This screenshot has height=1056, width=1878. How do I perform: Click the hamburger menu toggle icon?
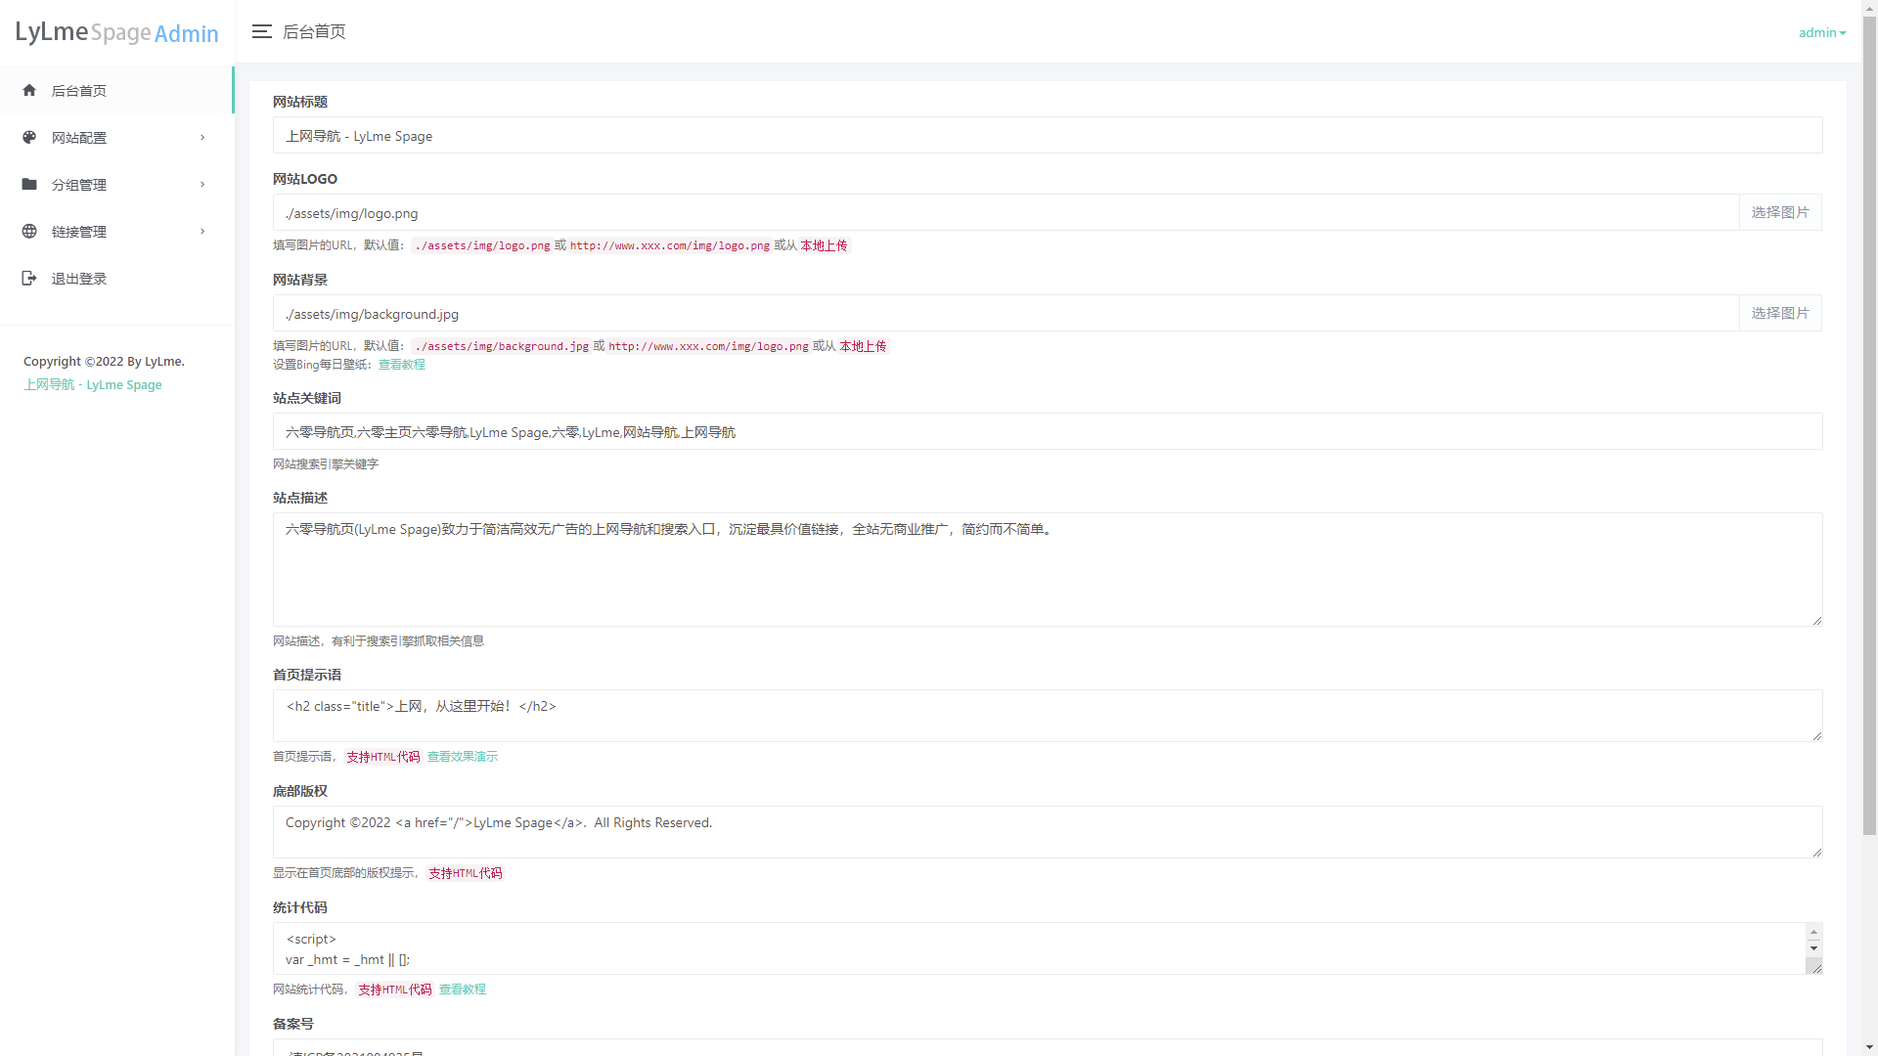tap(261, 31)
